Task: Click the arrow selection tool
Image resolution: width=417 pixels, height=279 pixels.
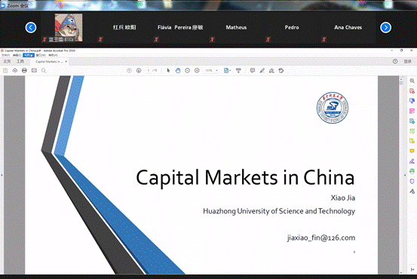Action: [168, 70]
